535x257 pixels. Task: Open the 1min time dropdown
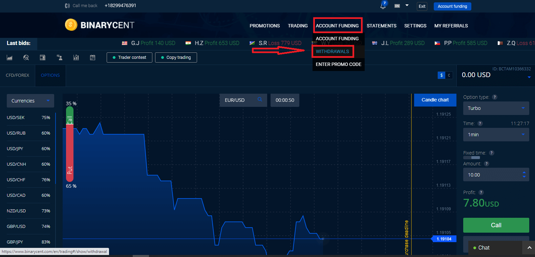(x=496, y=135)
